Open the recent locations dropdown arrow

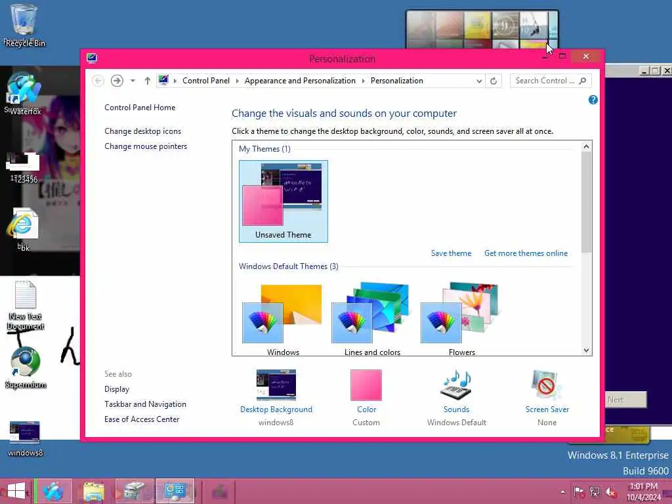133,81
